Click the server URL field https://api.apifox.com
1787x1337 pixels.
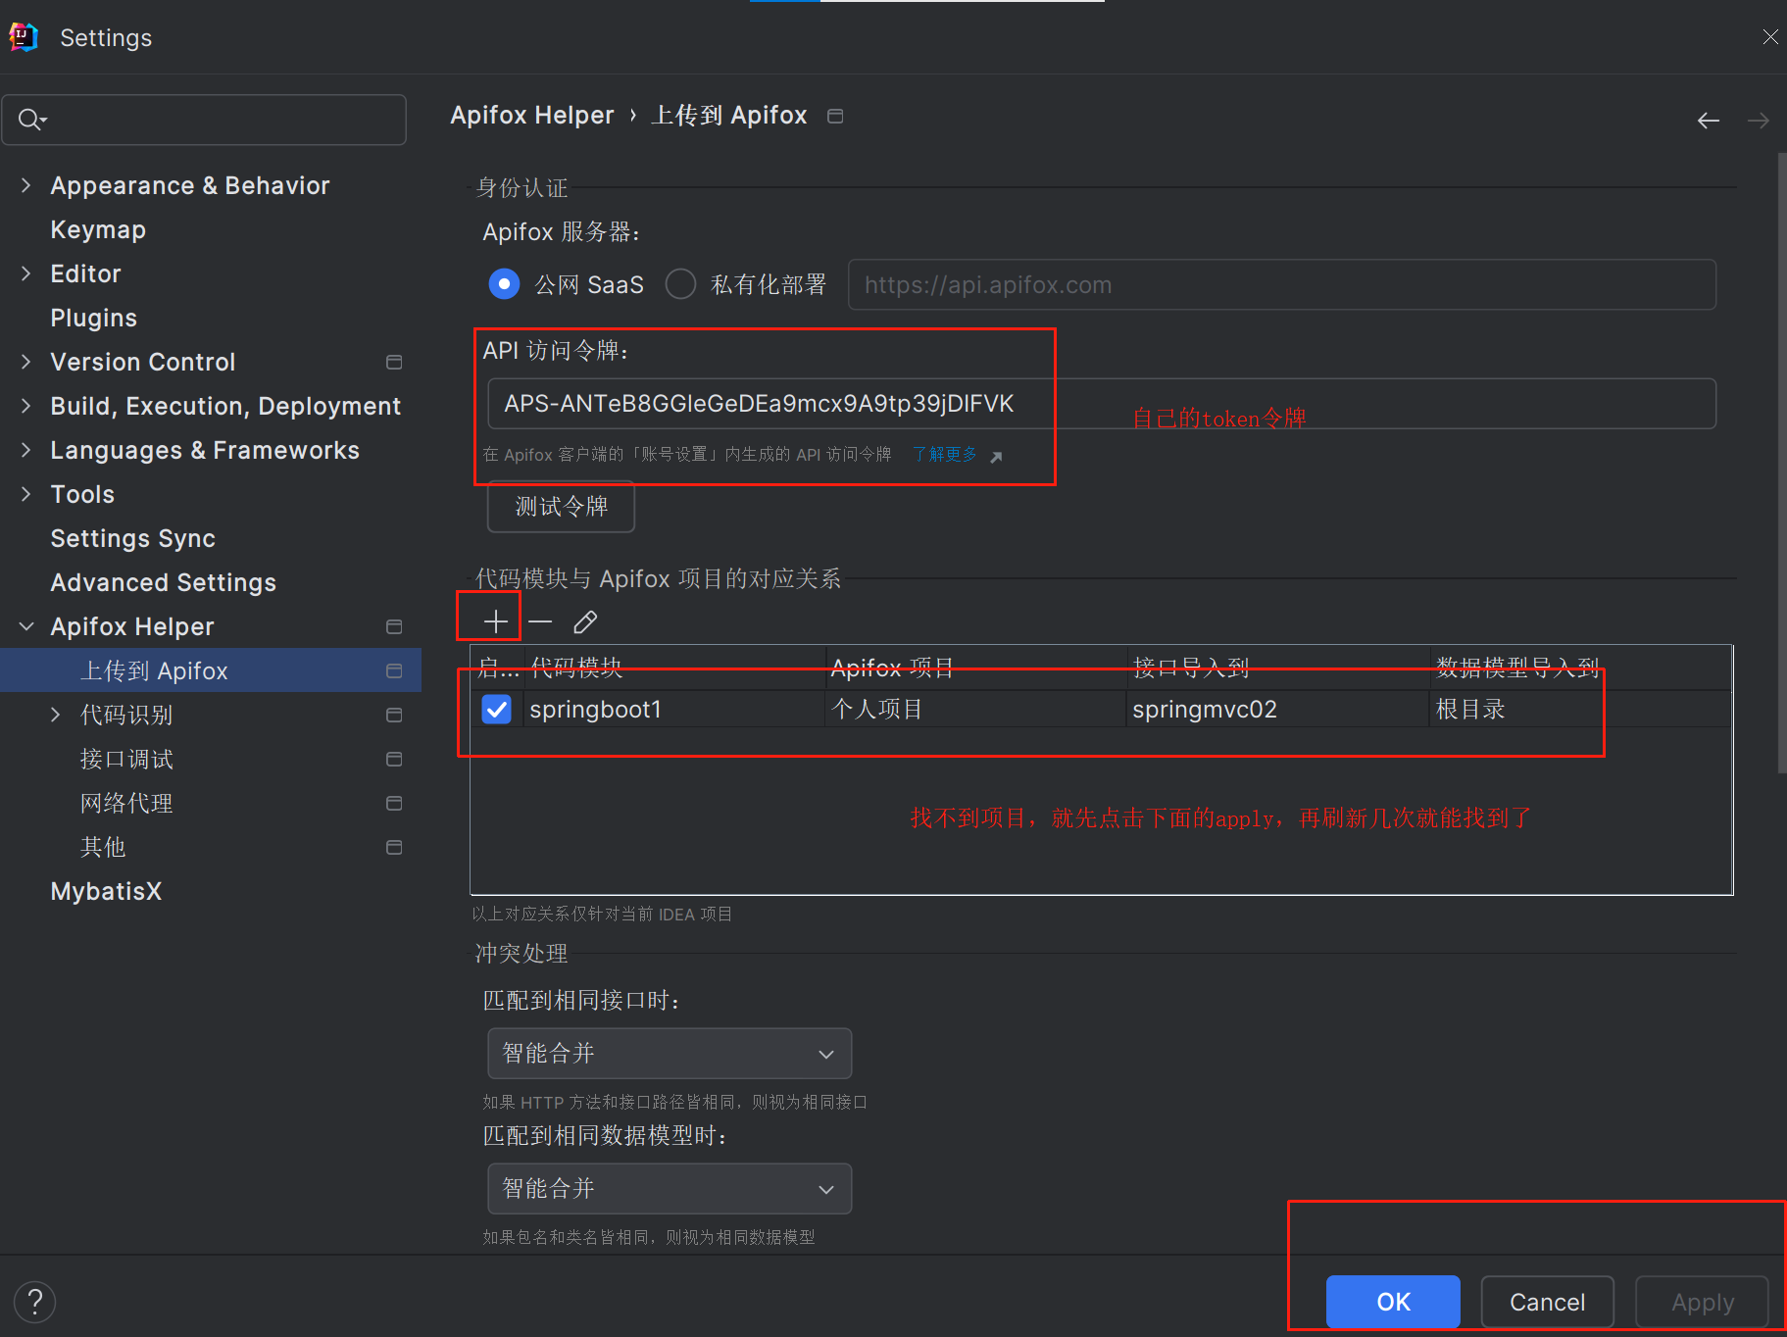pos(1282,284)
